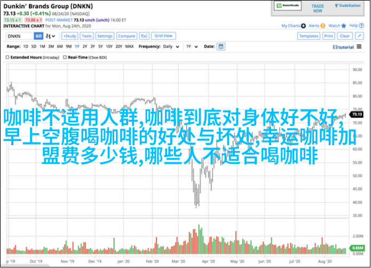The height and width of the screenshot is (268, 371).
Task: Click the My Charts plus icon
Action: [303, 26]
